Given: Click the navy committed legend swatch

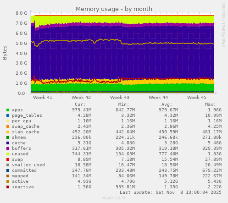Looking at the screenshot, I should (8, 170).
